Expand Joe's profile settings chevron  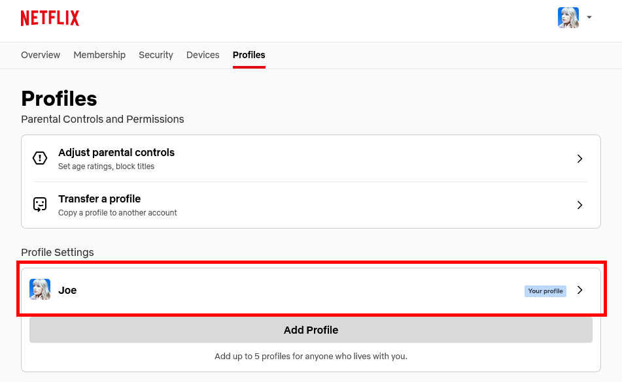579,291
